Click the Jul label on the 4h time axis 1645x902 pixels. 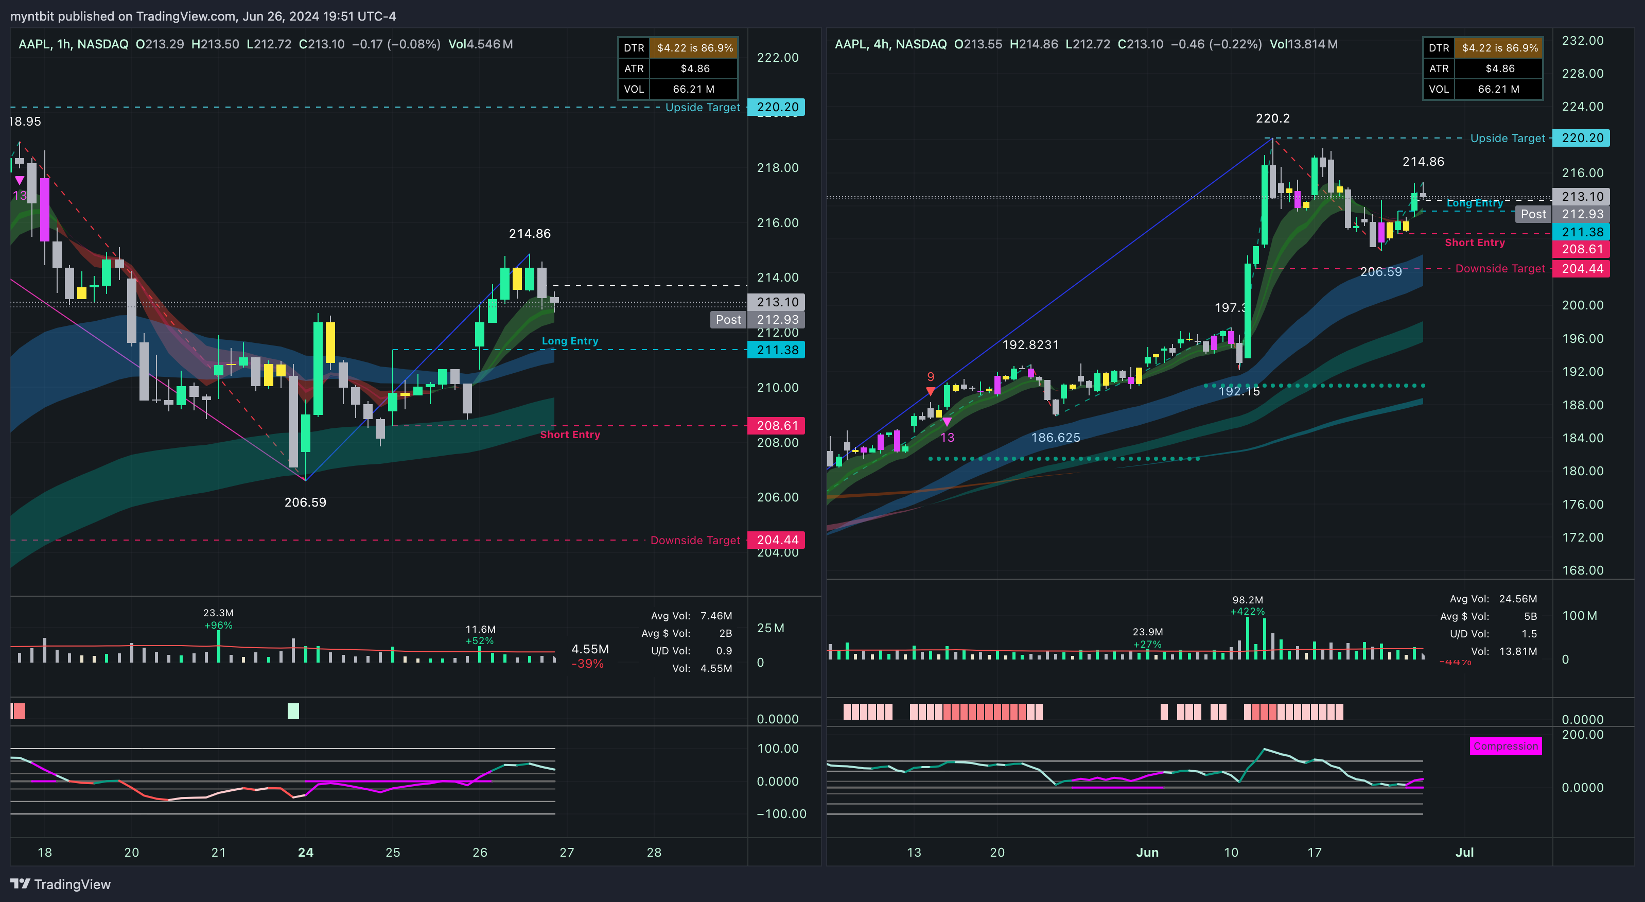[1464, 852]
